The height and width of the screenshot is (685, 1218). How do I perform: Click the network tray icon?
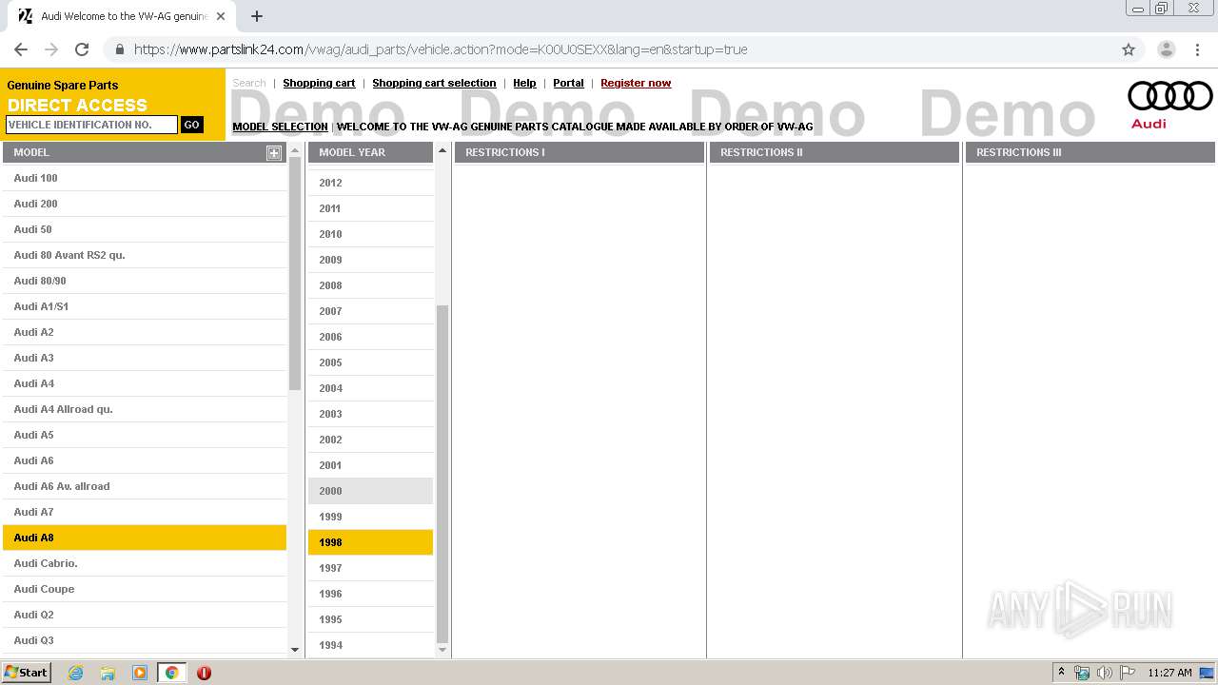[1082, 673]
